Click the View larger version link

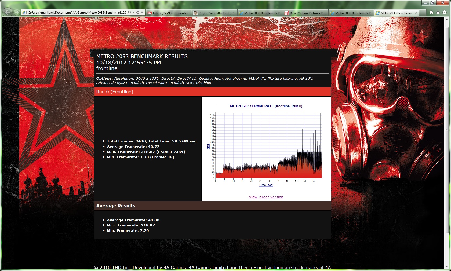pyautogui.click(x=266, y=197)
